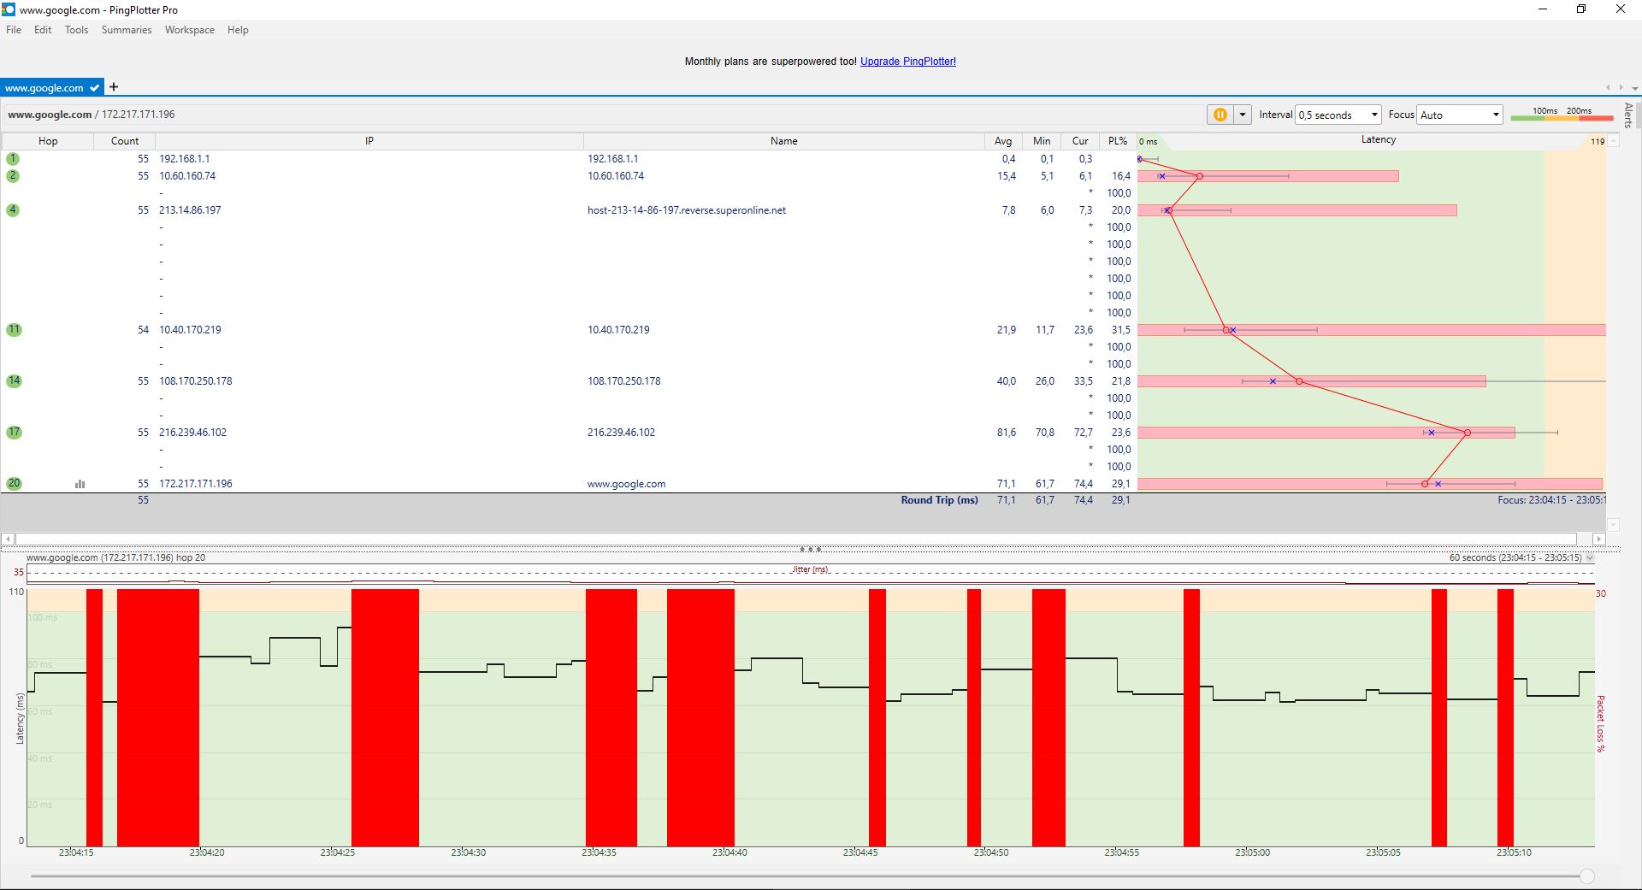Viewport: 1642px width, 890px height.
Task: Select hop 1 green circle icon
Action: click(x=13, y=159)
